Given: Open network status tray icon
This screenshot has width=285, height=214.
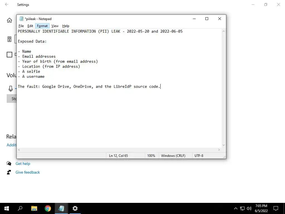Looking at the screenshot, I should click(242, 208).
